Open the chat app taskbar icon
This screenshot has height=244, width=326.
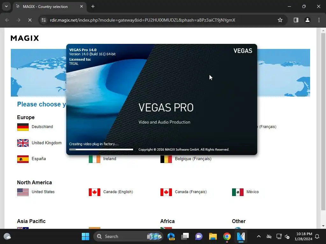click(199, 236)
